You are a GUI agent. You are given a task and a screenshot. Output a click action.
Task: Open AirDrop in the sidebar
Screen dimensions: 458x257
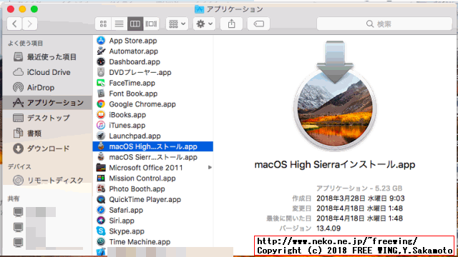pyautogui.click(x=47, y=87)
